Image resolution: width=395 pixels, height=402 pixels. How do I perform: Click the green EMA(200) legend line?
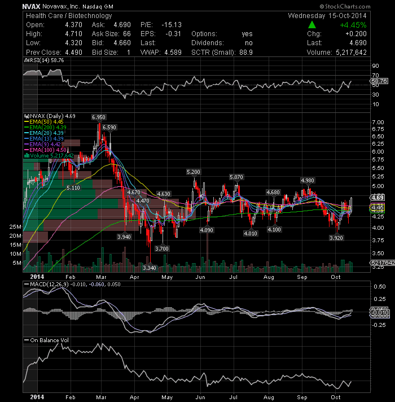tap(27, 128)
